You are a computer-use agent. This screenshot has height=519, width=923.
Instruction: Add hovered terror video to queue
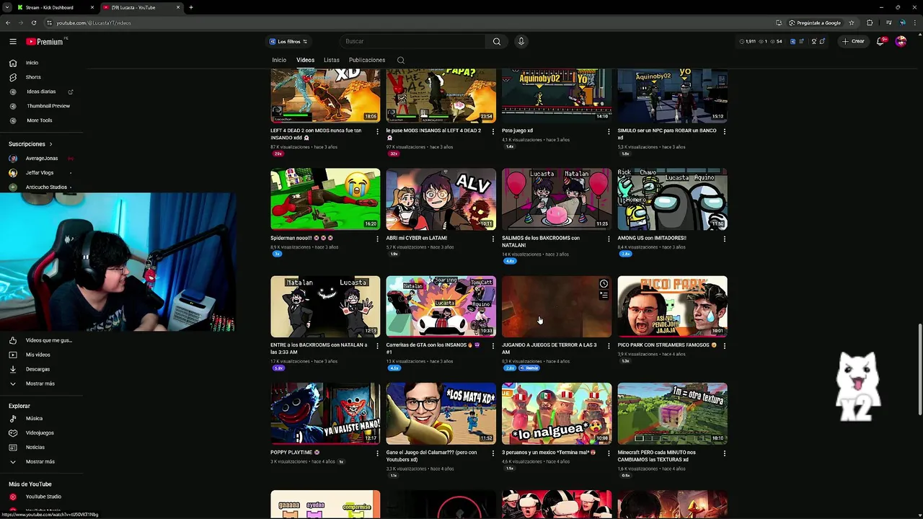click(604, 295)
